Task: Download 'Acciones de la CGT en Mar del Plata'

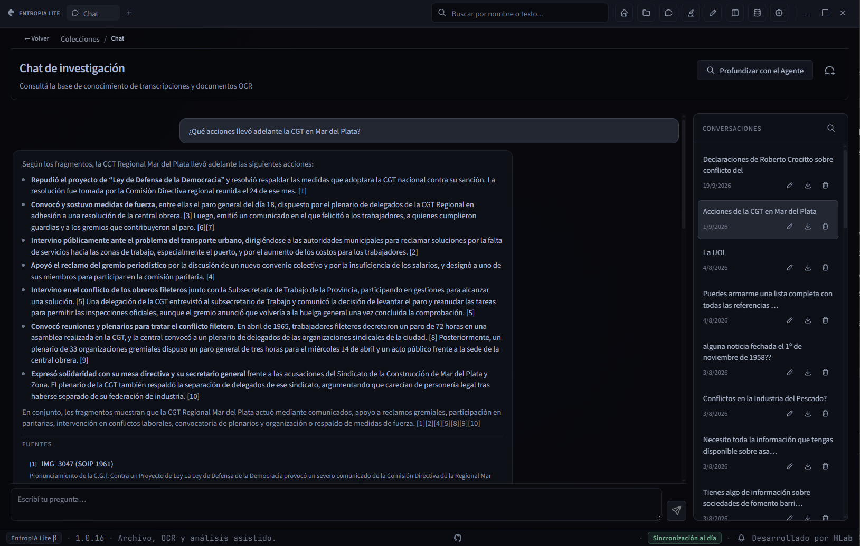Action: tap(808, 227)
